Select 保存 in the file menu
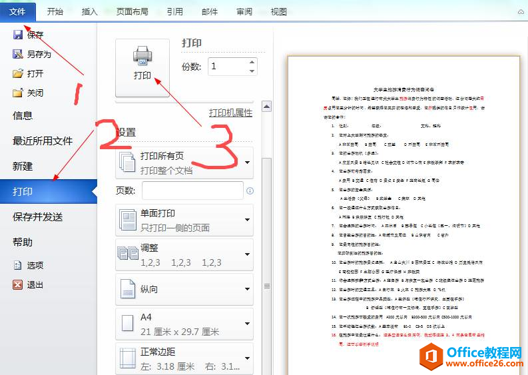Viewport: 528px width, 375px height. (35, 35)
